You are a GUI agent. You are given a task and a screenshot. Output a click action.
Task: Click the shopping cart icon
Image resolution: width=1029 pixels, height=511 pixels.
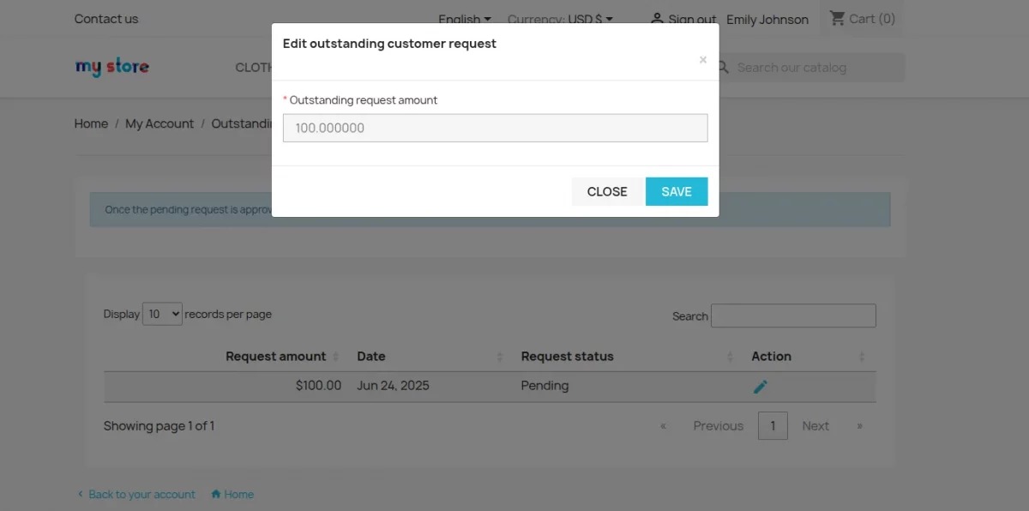click(838, 18)
